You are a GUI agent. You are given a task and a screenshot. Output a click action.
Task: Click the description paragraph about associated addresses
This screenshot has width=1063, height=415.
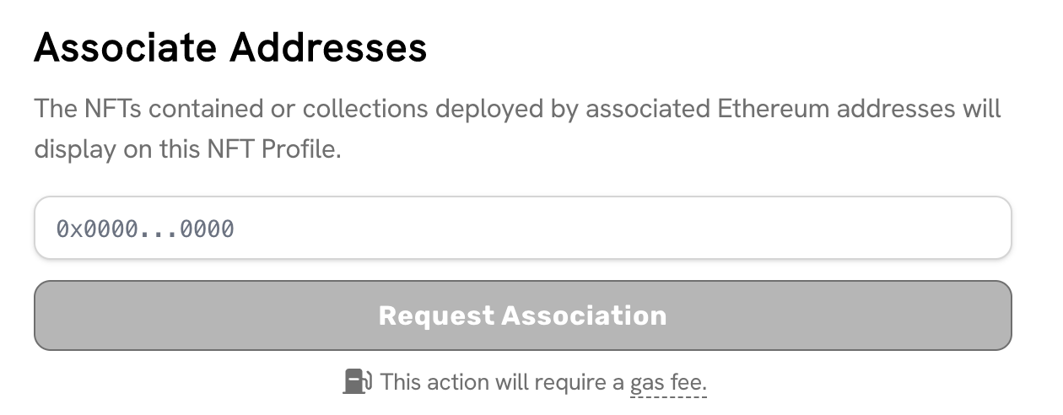[517, 129]
